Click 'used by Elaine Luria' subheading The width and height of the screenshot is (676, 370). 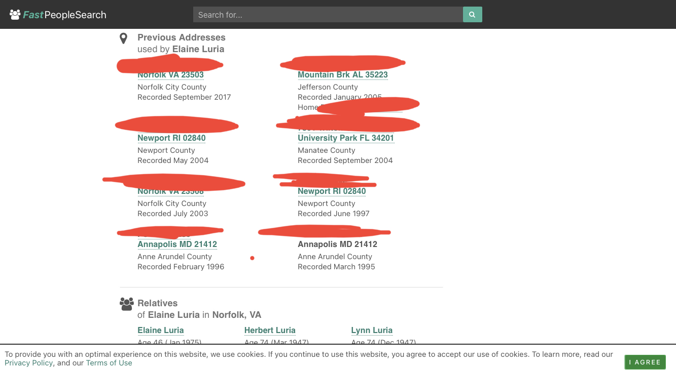point(181,49)
